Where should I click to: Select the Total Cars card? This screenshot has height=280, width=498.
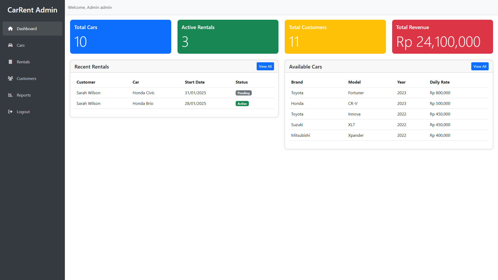(x=121, y=37)
